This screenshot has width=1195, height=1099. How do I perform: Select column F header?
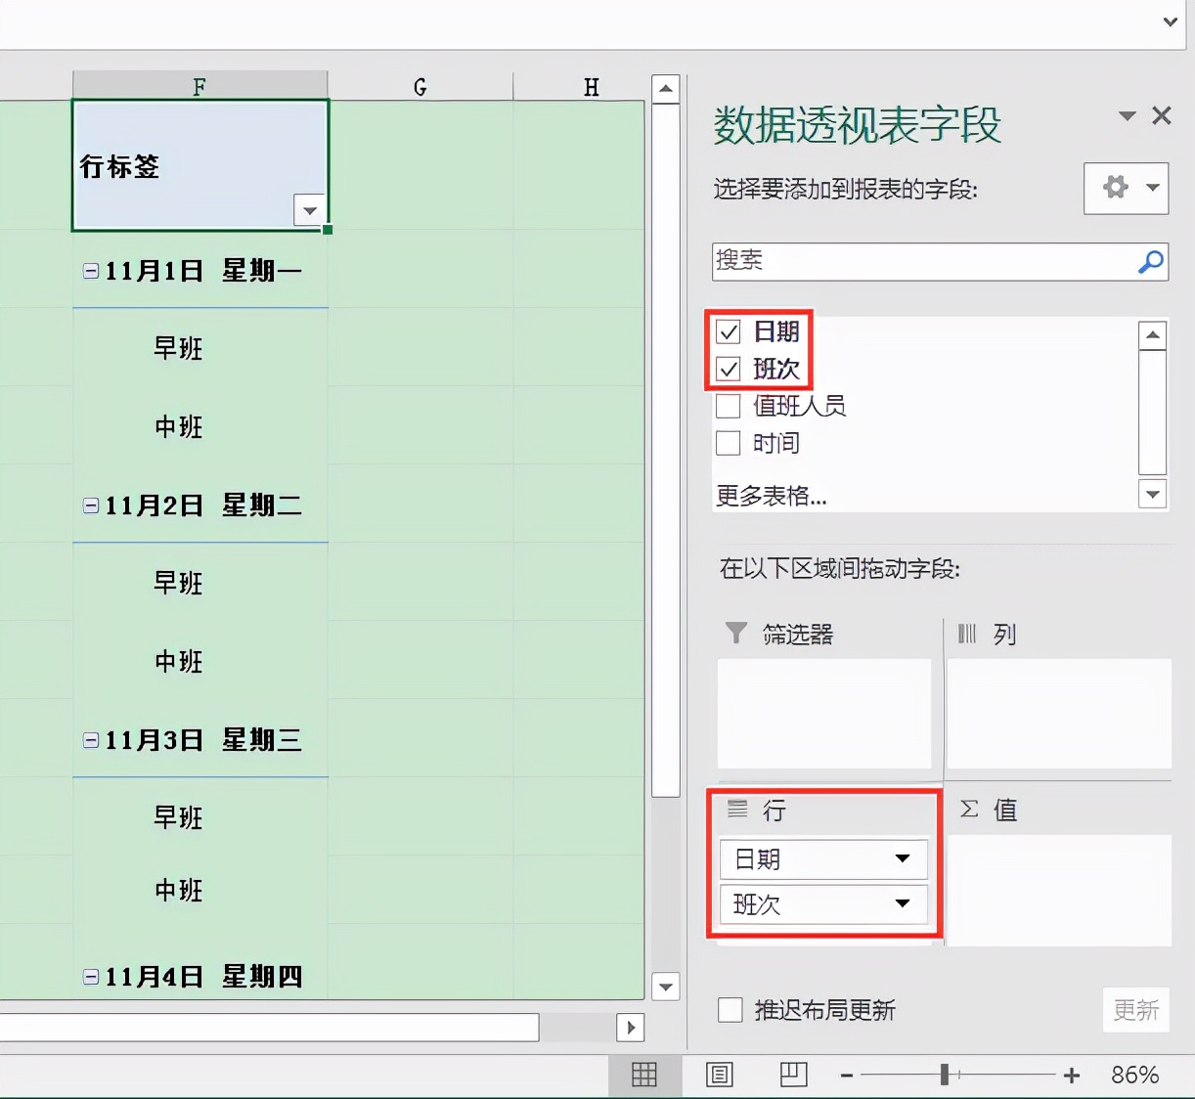point(199,86)
